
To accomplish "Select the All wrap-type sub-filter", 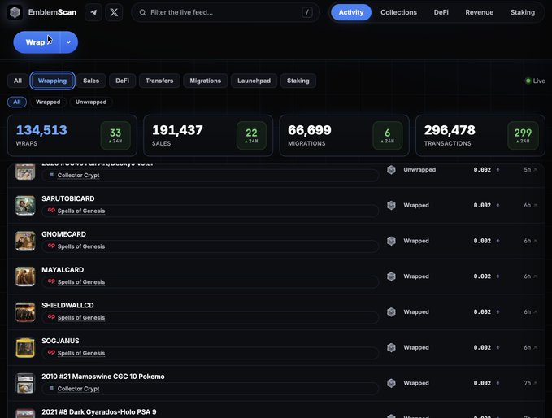I will point(17,102).
